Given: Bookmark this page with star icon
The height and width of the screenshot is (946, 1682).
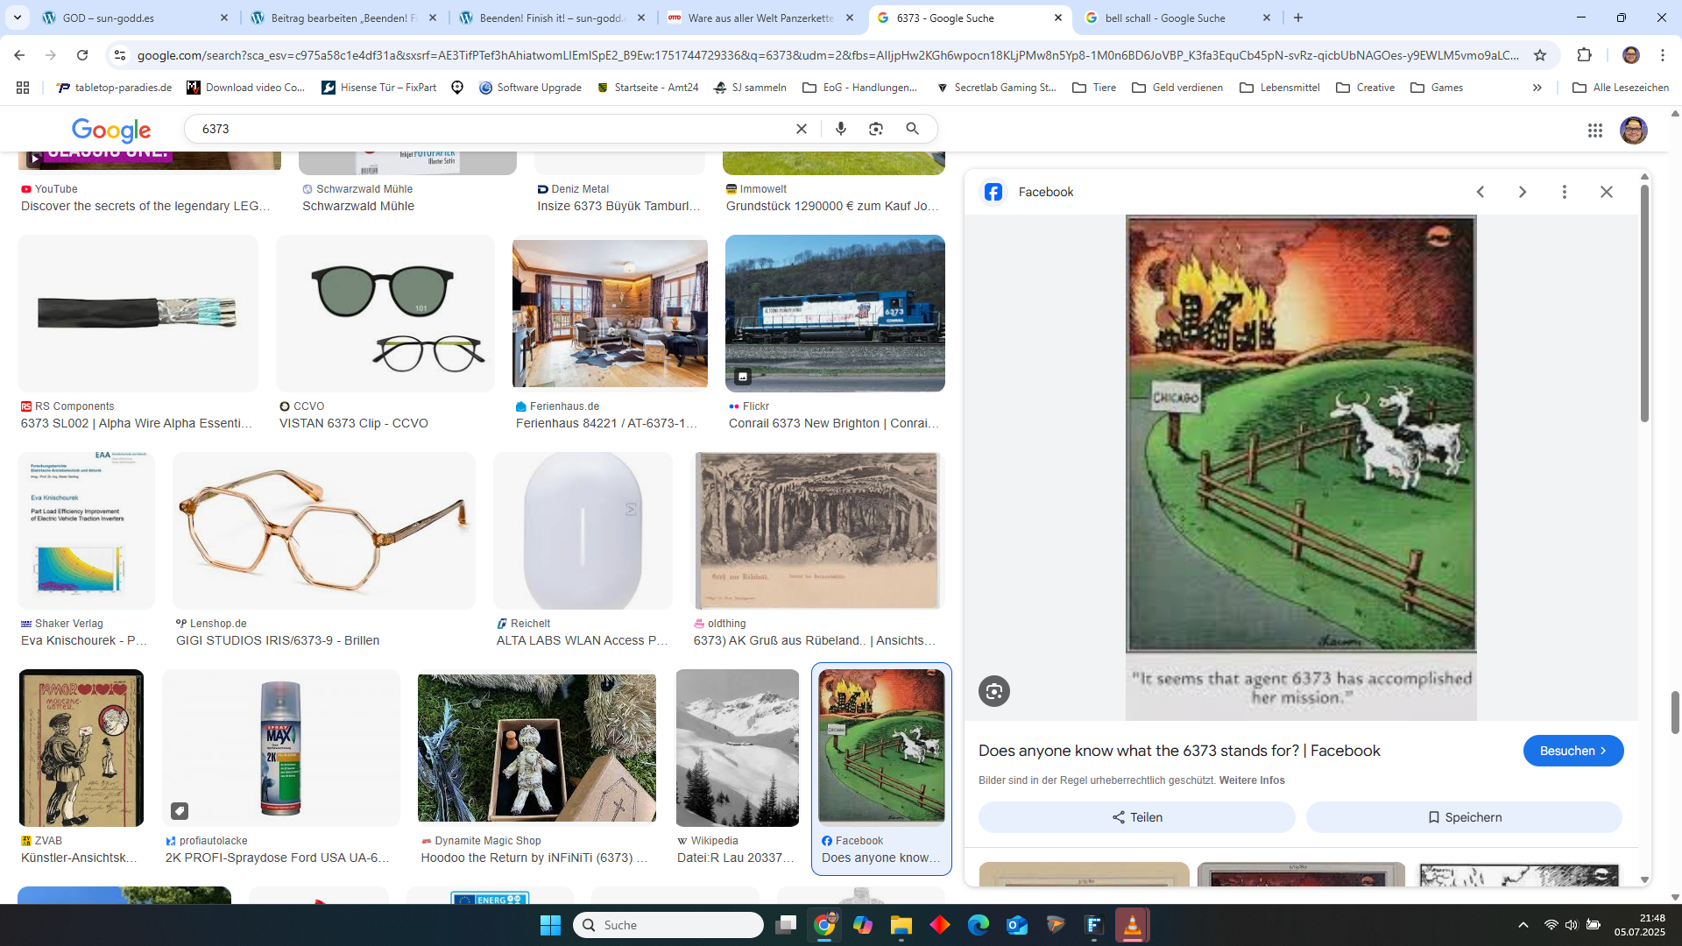Looking at the screenshot, I should 1540,55.
